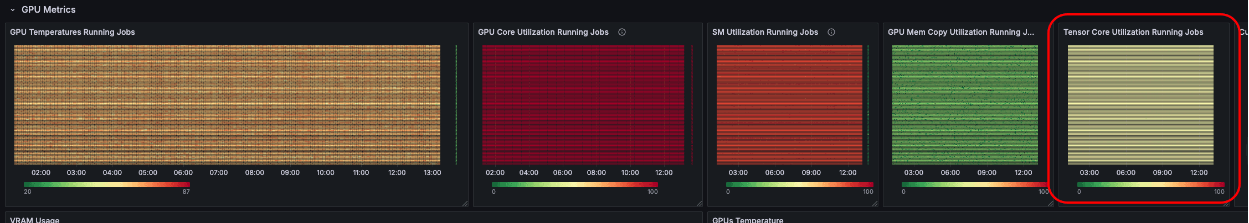The width and height of the screenshot is (1249, 223).
Task: Grab SM Utilization panel resize handle
Action: (875, 204)
